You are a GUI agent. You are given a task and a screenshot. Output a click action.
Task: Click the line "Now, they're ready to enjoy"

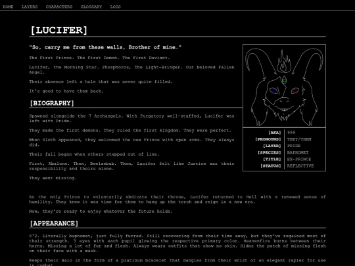click(x=101, y=211)
